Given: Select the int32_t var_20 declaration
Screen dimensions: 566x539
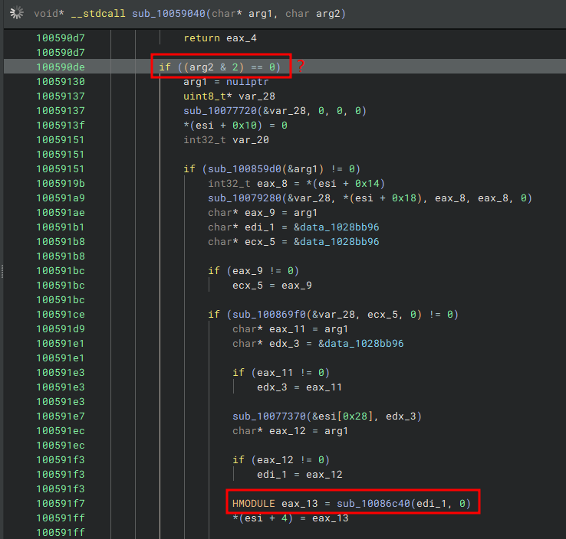Looking at the screenshot, I should [x=226, y=140].
